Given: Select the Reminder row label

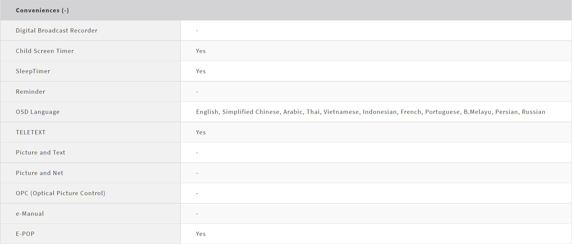Looking at the screenshot, I should (x=30, y=92).
